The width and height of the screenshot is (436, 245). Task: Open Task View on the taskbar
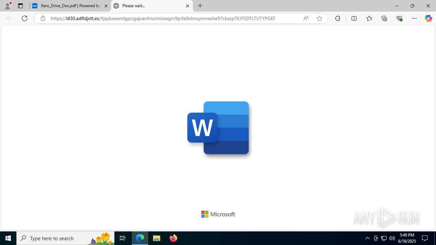123,238
